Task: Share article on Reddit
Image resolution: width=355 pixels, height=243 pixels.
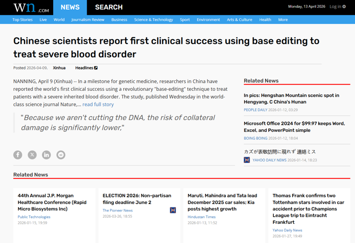Action: (61, 155)
